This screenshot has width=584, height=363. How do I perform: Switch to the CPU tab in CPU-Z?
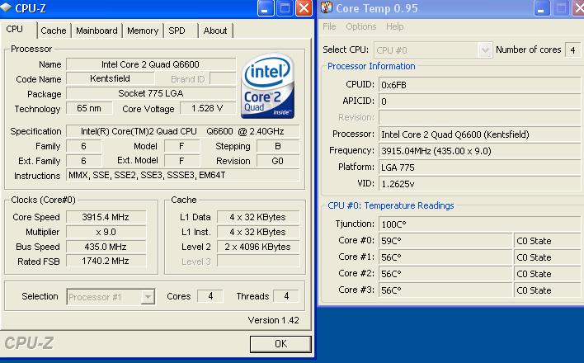(x=18, y=30)
